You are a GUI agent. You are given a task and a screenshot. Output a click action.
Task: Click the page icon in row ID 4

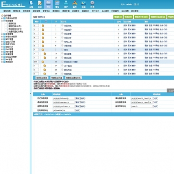[x=43, y=37]
